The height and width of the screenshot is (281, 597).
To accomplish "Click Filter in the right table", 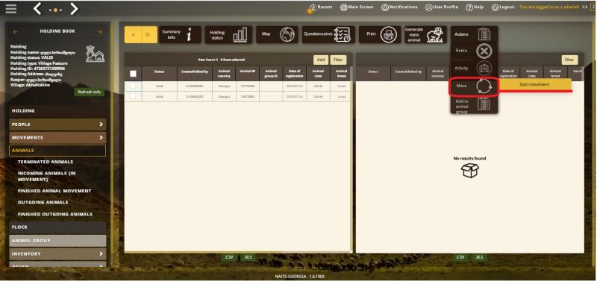I will [x=569, y=60].
